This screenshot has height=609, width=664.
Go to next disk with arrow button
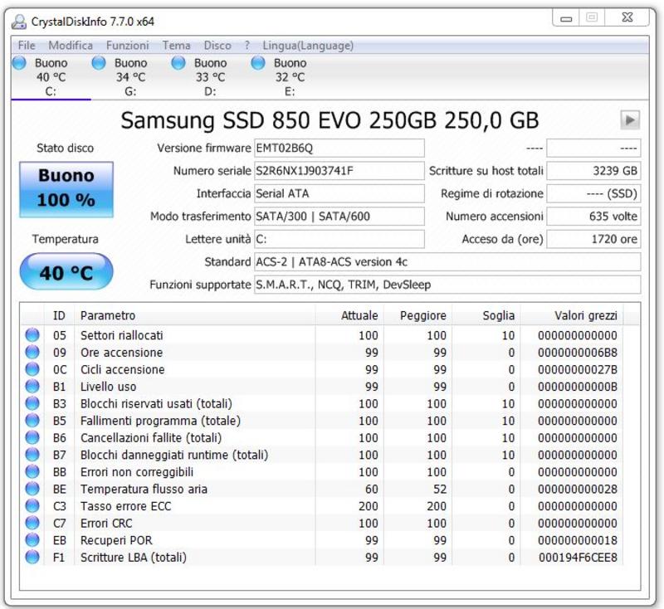pyautogui.click(x=630, y=119)
